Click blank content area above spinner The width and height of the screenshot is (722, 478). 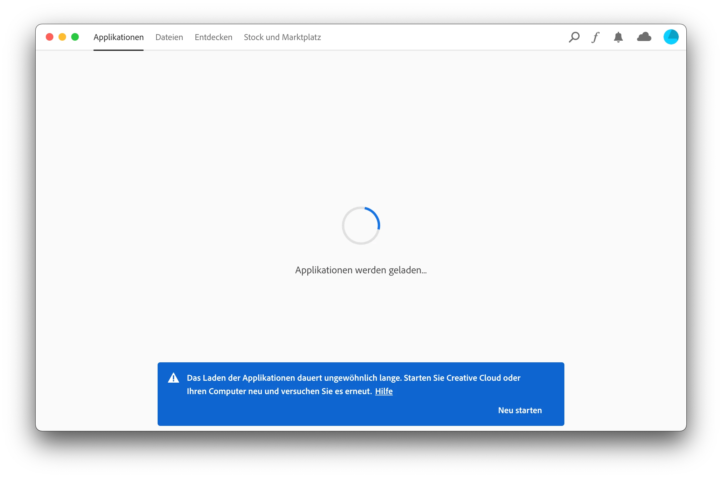coord(361,127)
